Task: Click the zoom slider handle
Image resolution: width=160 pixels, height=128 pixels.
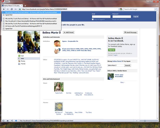Action: click(x=145, y=121)
